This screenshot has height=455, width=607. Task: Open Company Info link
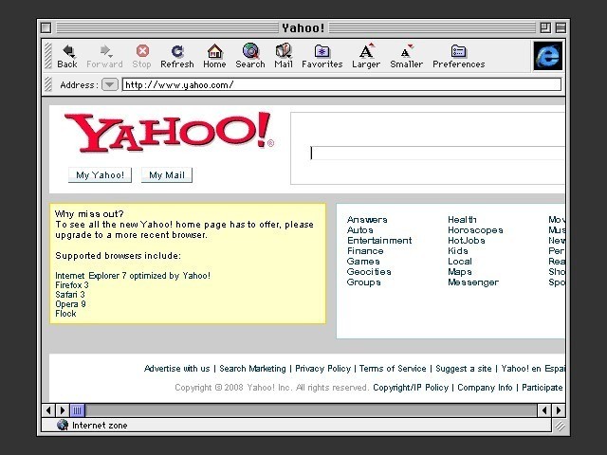[x=485, y=388]
